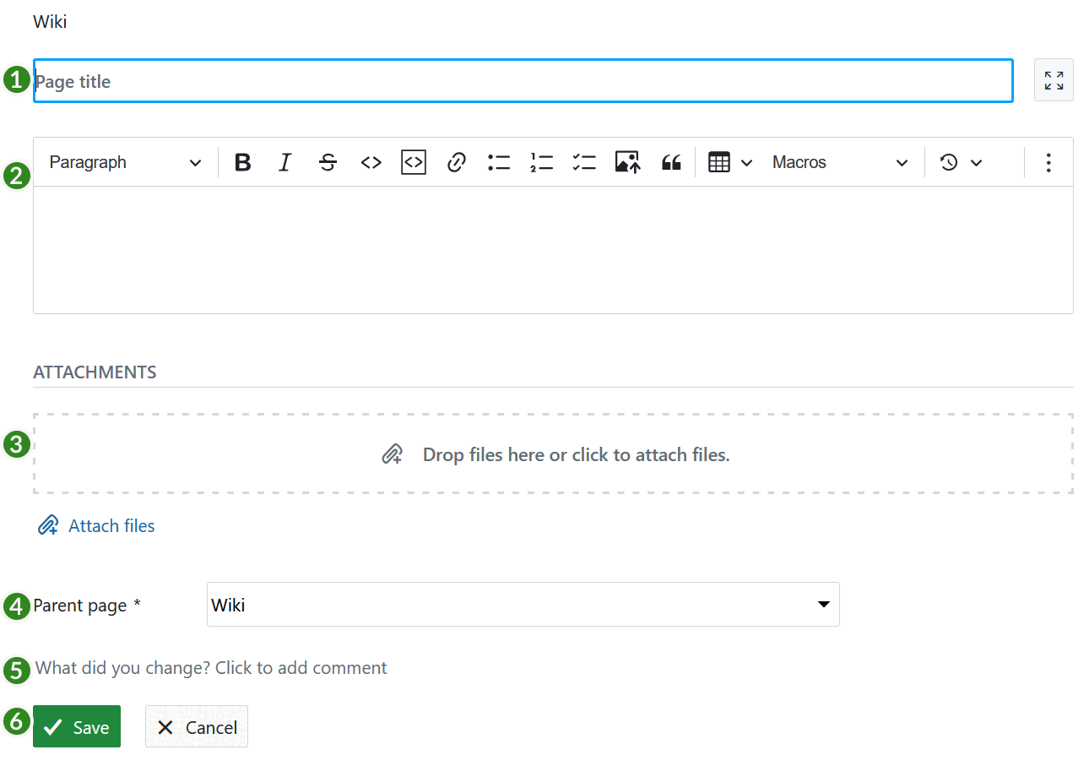
Task: Save the wiki page
Action: pyautogui.click(x=76, y=726)
